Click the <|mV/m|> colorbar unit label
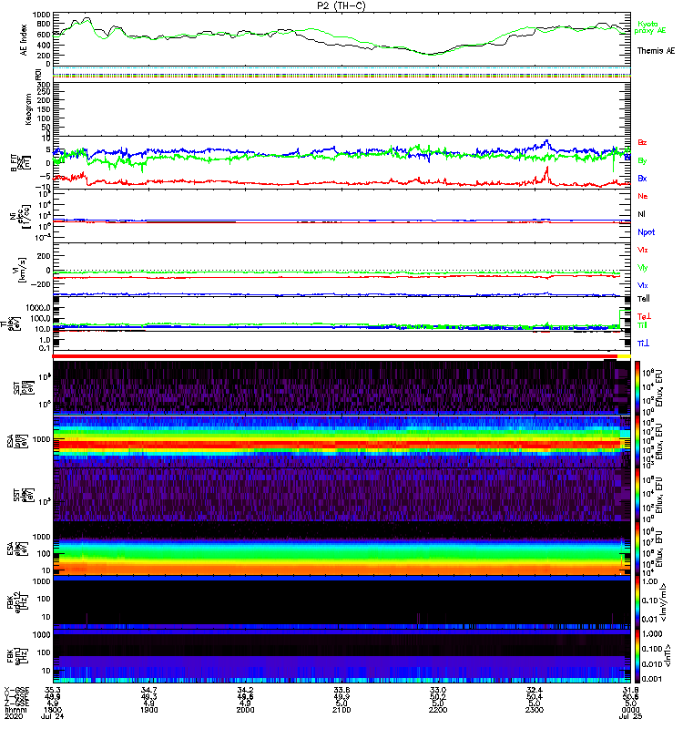Viewport: 683px width, 729px height. pos(666,602)
